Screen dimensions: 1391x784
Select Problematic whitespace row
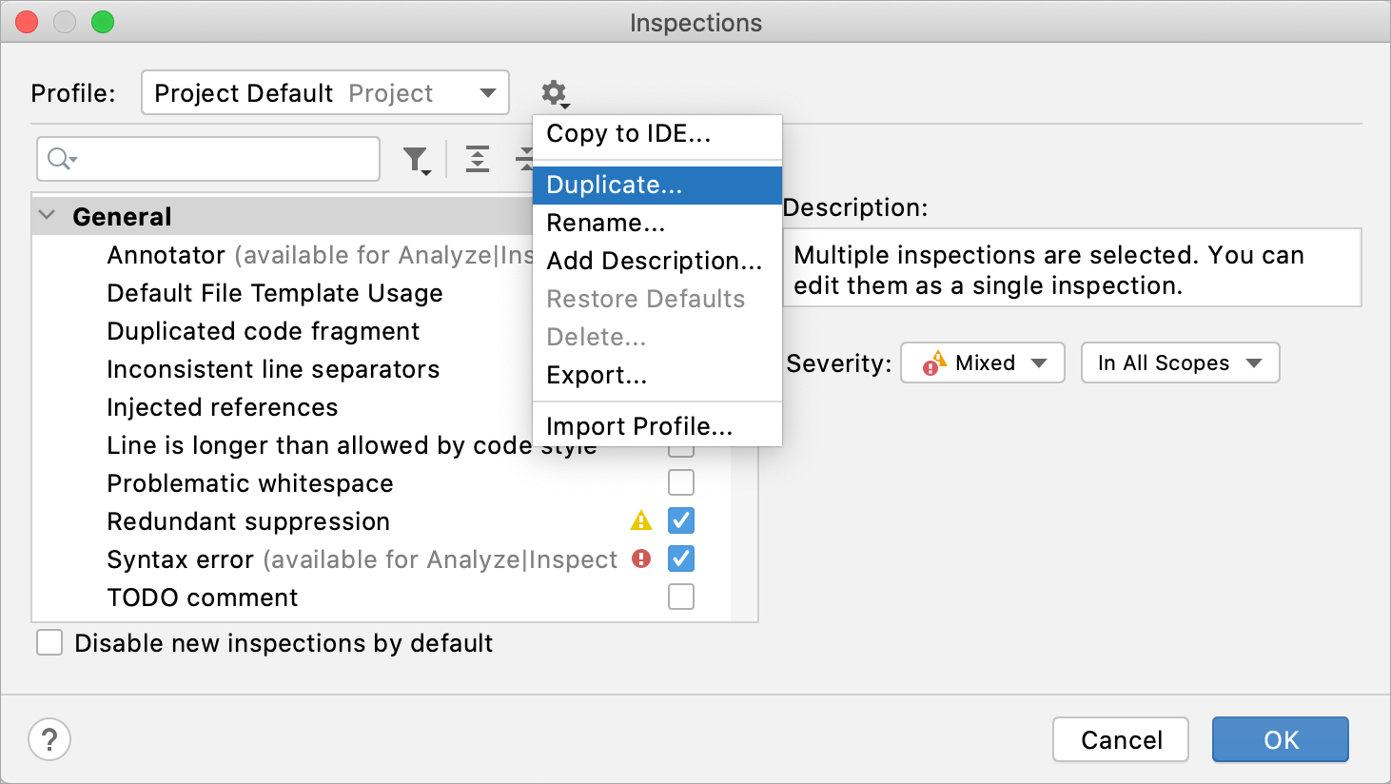381,483
